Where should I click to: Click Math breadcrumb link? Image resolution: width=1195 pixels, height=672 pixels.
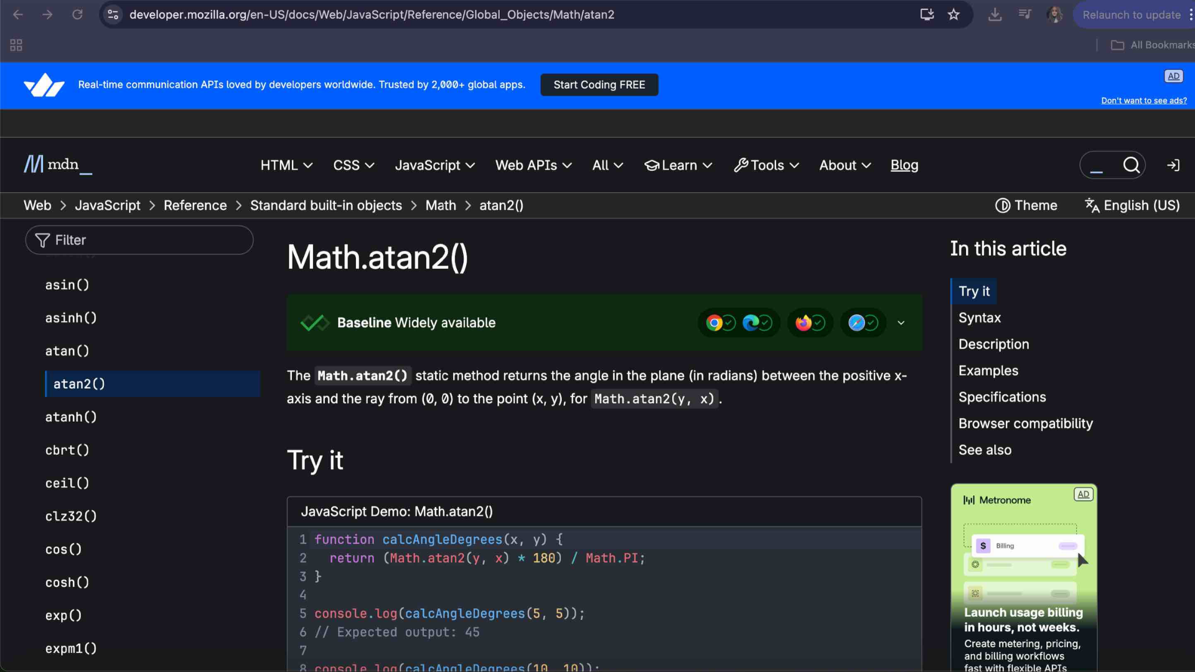coord(440,205)
